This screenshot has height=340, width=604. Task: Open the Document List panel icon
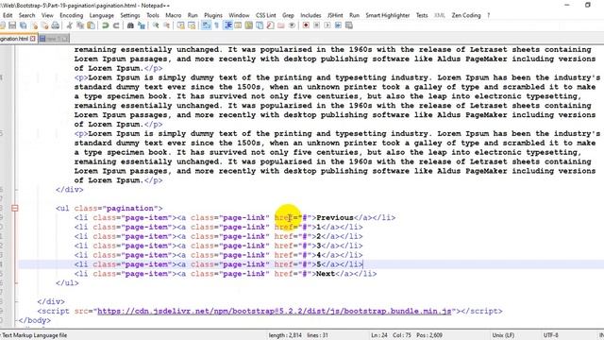260,25
